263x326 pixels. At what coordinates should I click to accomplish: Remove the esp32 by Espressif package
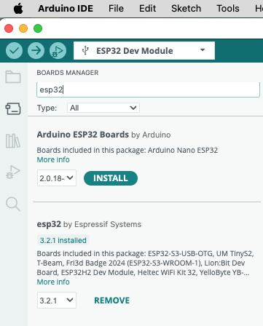pyautogui.click(x=111, y=301)
